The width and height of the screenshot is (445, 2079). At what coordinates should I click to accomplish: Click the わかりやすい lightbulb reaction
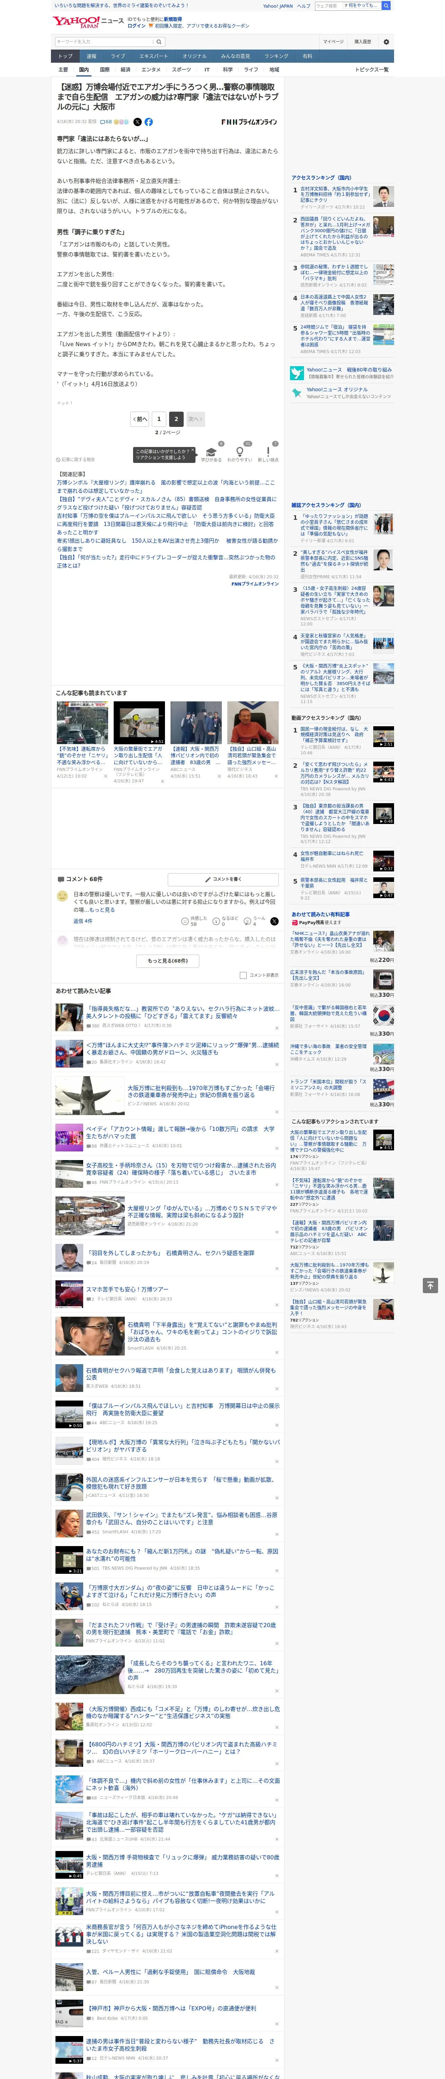(239, 453)
